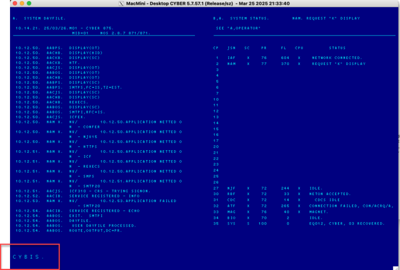Click the "ICF310 - CRS - TRYING SIGNON." entry
This screenshot has width=400, height=270.
(x=109, y=191)
